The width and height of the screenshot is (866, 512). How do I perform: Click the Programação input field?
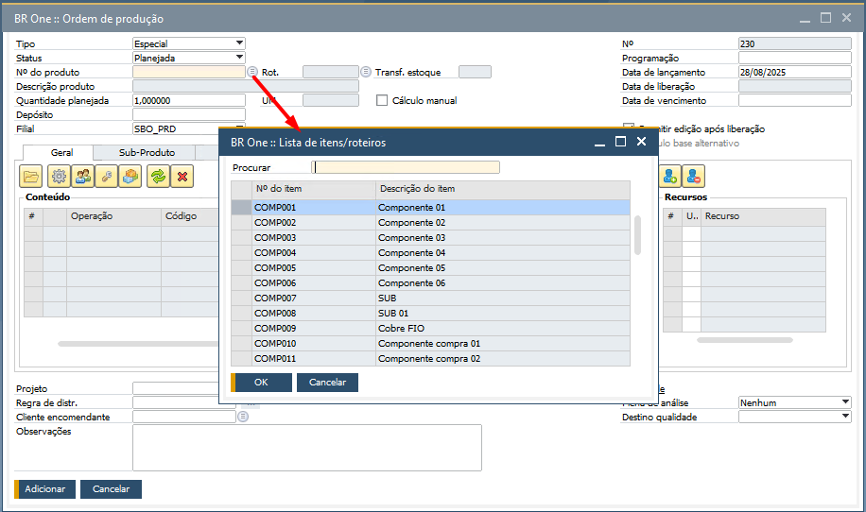(x=795, y=58)
